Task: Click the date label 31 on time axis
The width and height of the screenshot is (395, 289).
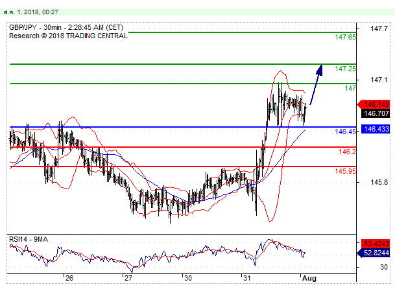Action: pyautogui.click(x=247, y=278)
